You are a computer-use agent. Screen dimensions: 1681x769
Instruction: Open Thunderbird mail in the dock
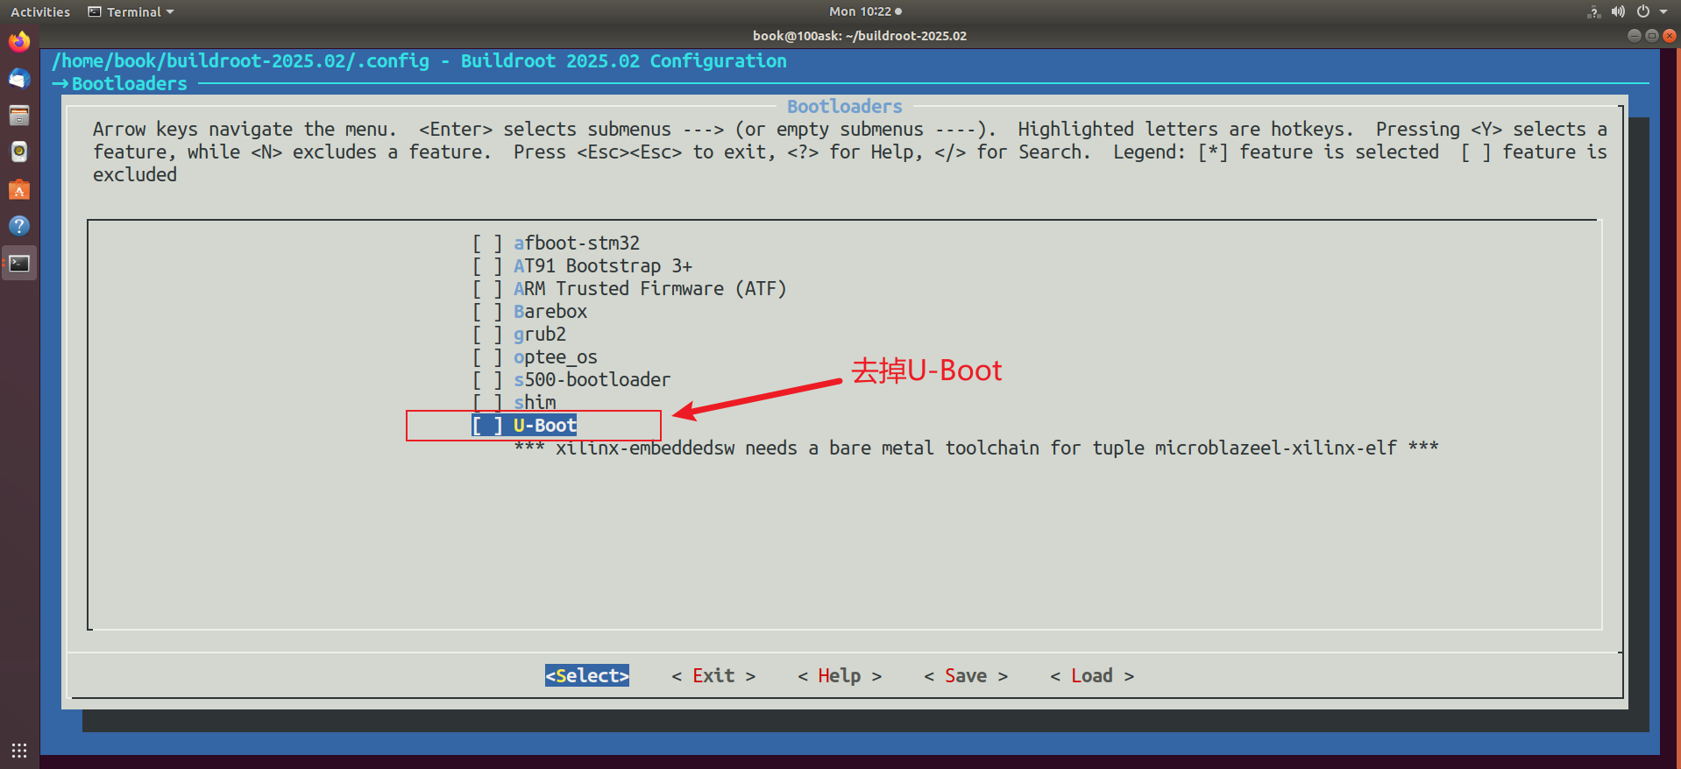click(19, 79)
